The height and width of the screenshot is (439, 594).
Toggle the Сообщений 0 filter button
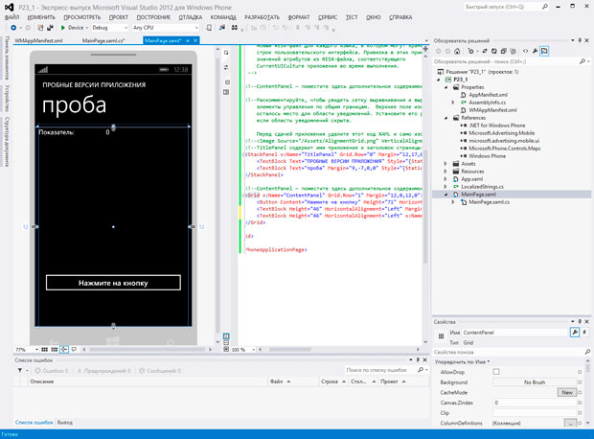[159, 371]
